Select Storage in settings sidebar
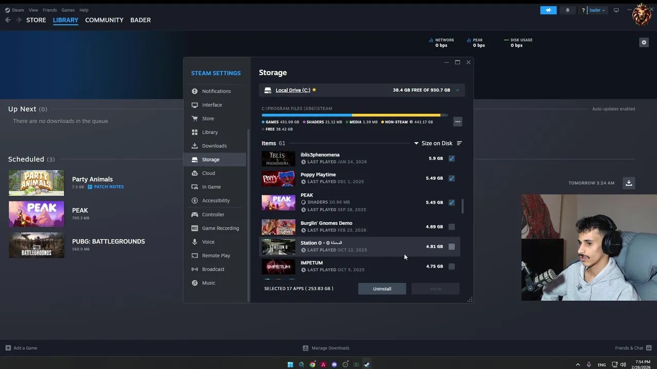 pyautogui.click(x=215, y=159)
